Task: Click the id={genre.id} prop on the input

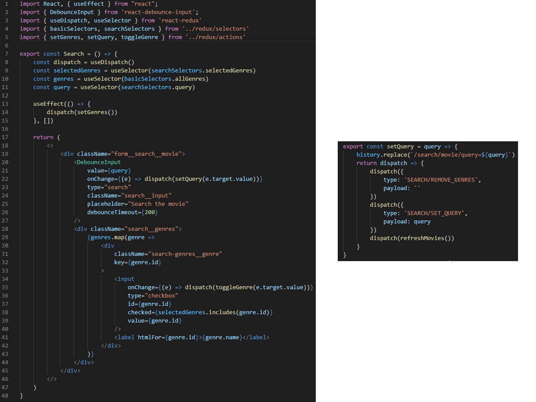Action: click(149, 304)
